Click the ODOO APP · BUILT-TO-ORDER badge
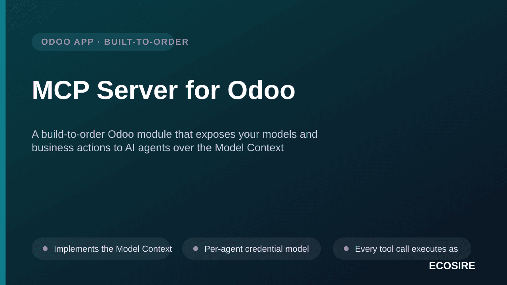This screenshot has height=285, width=507. [x=103, y=42]
